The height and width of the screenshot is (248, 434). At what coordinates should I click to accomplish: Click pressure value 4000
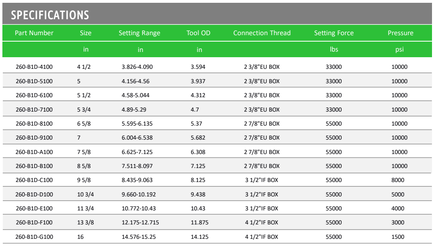coord(398,208)
